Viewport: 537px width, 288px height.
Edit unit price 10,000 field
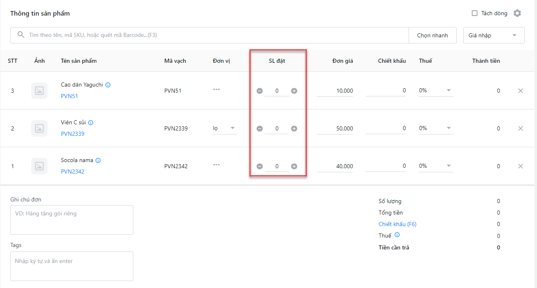pos(335,91)
